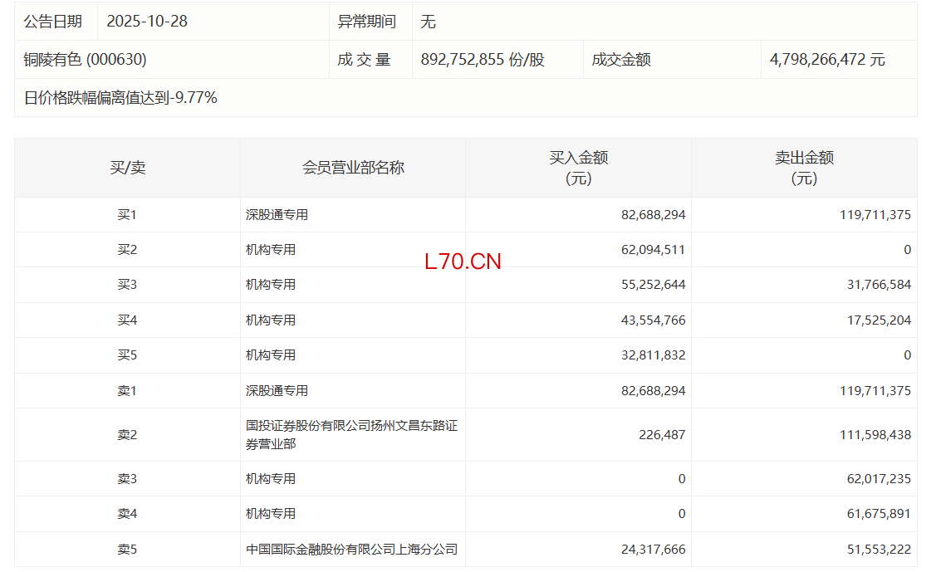926x572 pixels.
Task: Click the red L70.CN watermark text
Action: tap(463, 262)
